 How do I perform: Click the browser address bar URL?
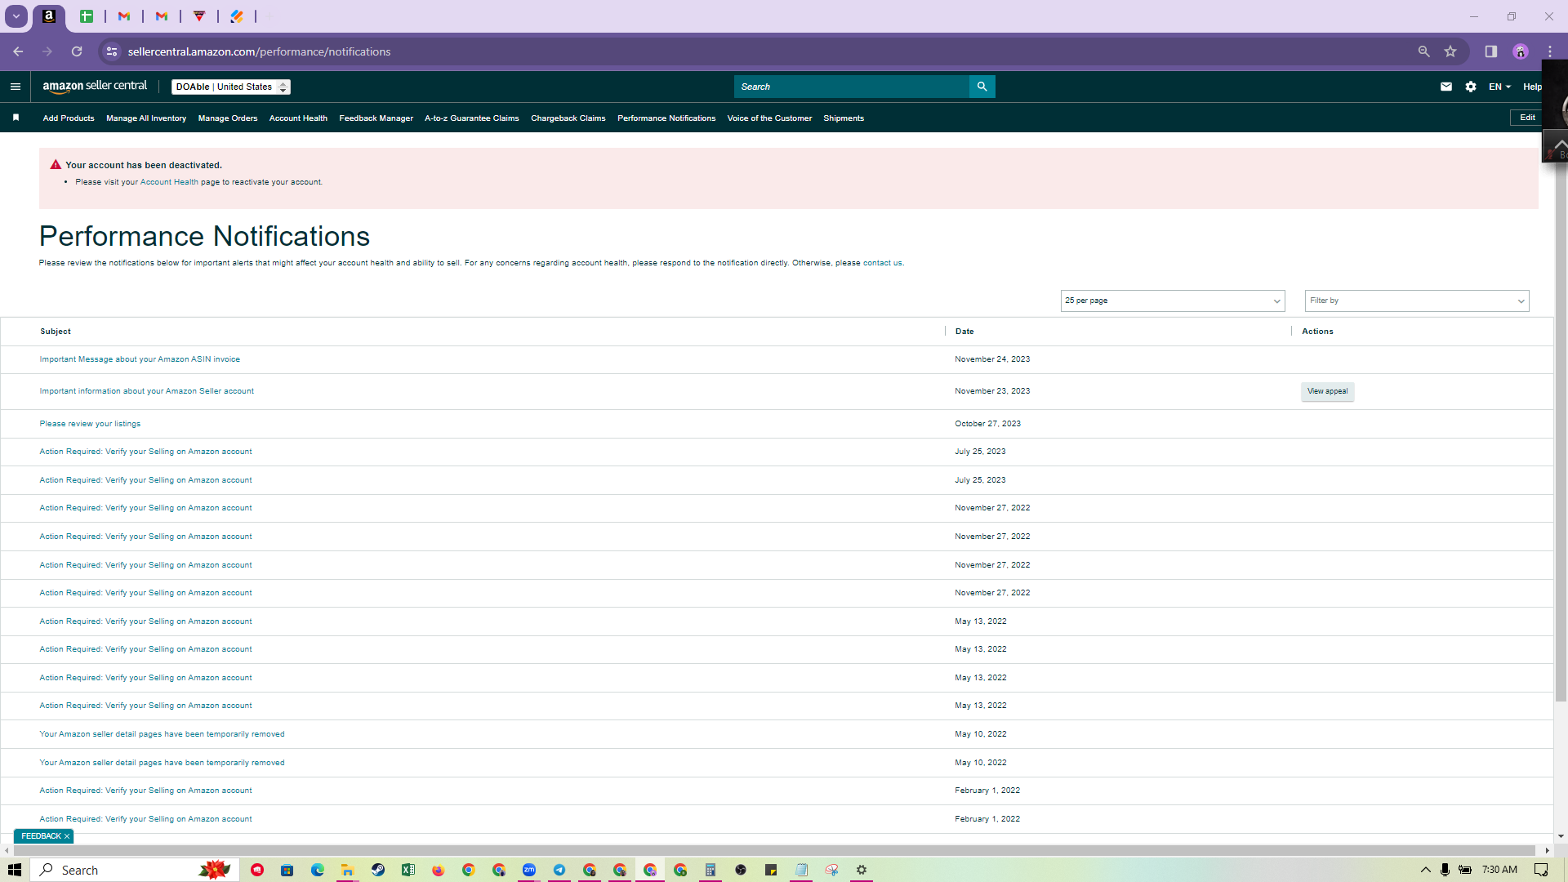coord(259,51)
